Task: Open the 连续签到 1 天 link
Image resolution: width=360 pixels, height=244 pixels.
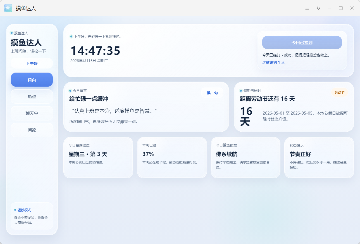Action: pyautogui.click(x=273, y=62)
